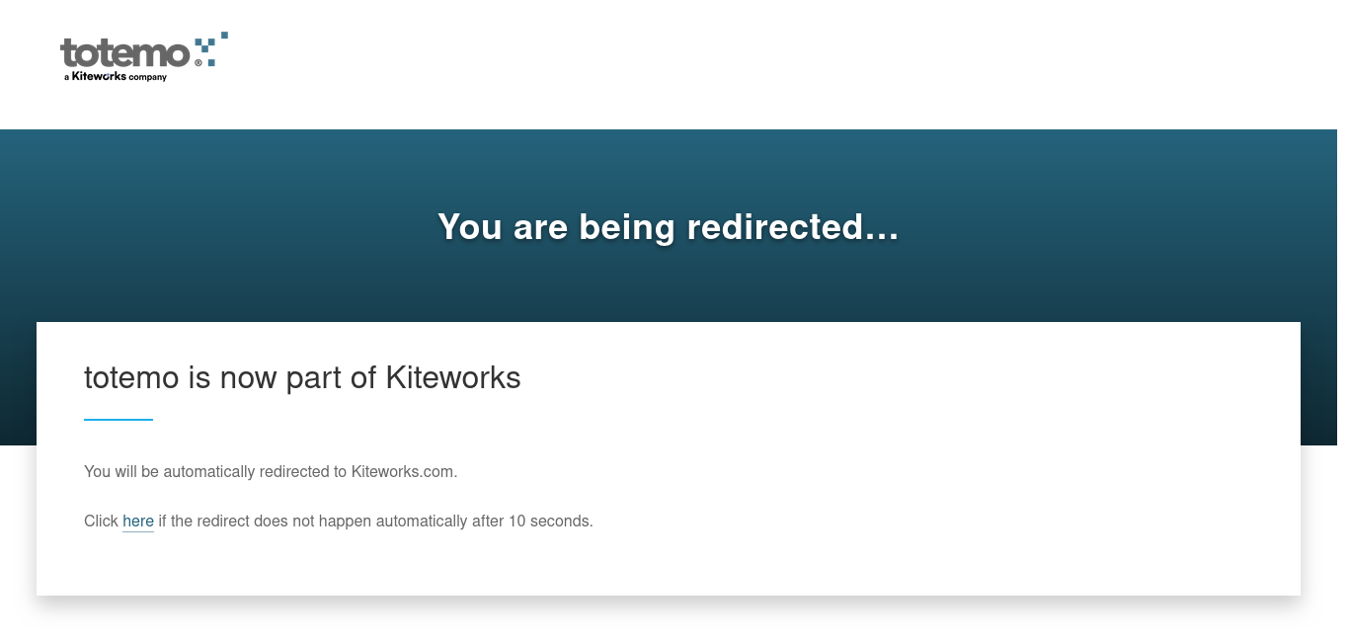Select the "totemo is now part of Kiteworks" heading

pos(302,377)
